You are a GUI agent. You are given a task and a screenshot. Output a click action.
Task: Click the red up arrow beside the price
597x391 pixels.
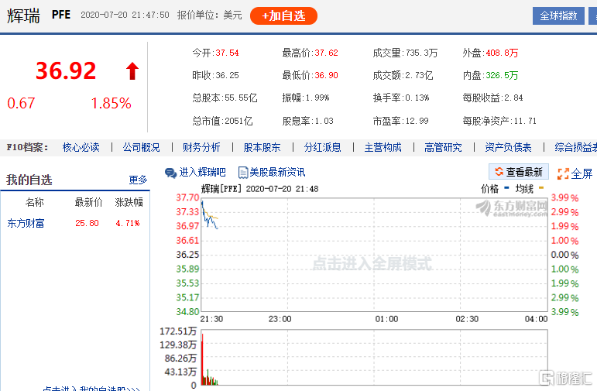click(x=132, y=72)
